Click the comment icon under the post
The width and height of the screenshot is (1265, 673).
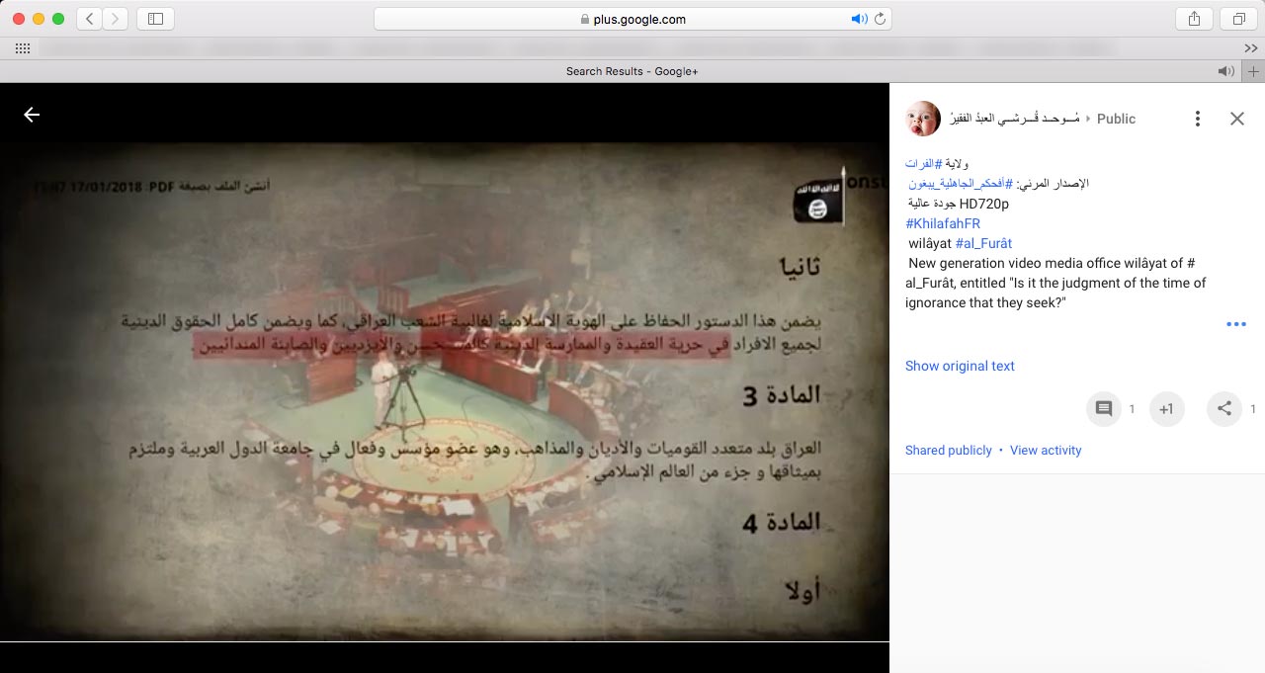[x=1104, y=409]
